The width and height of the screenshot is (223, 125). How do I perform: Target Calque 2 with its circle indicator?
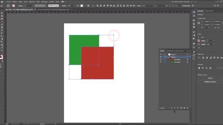(x=187, y=55)
